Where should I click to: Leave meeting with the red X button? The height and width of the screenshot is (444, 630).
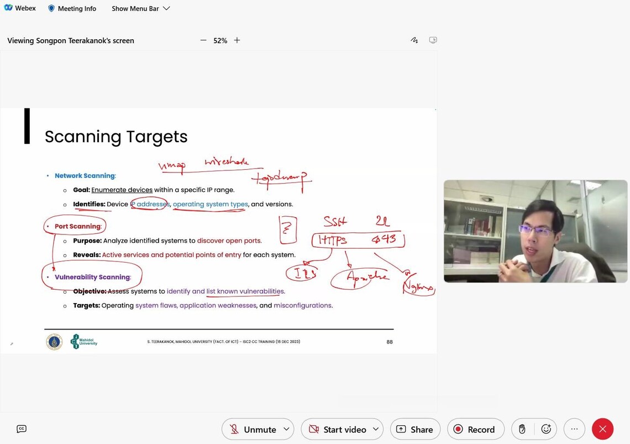tap(602, 429)
